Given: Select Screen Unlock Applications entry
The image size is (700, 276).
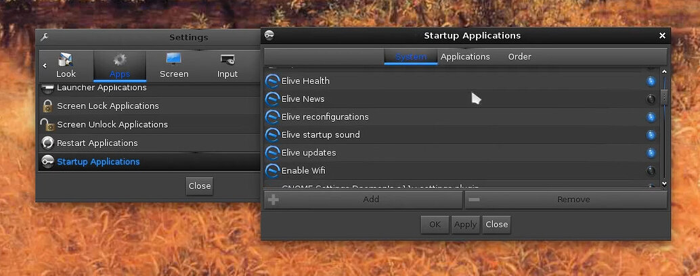Looking at the screenshot, I should (149, 124).
